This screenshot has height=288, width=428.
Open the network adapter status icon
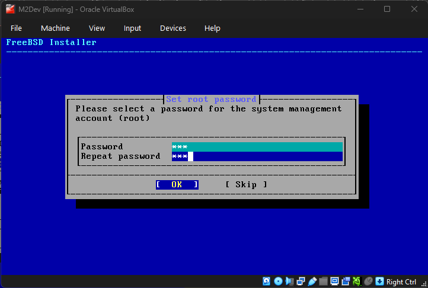click(301, 281)
